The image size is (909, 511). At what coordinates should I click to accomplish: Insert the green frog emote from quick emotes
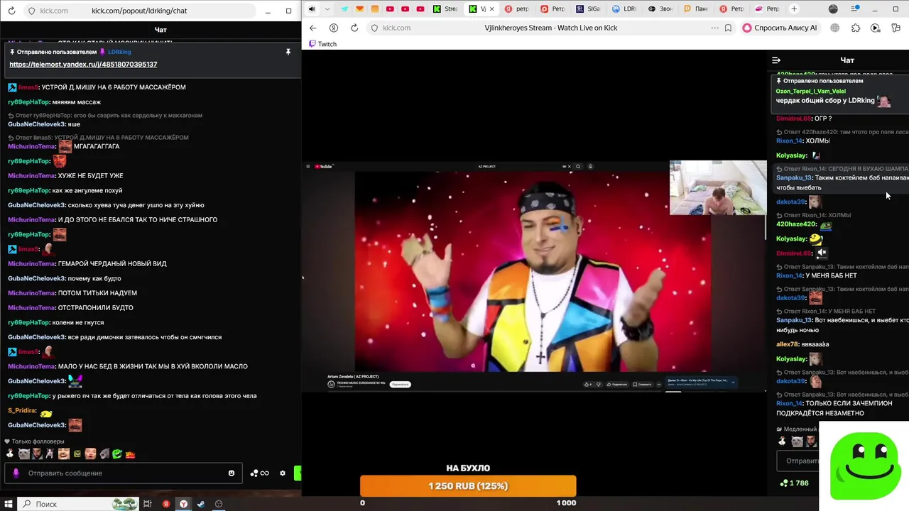pos(117,454)
